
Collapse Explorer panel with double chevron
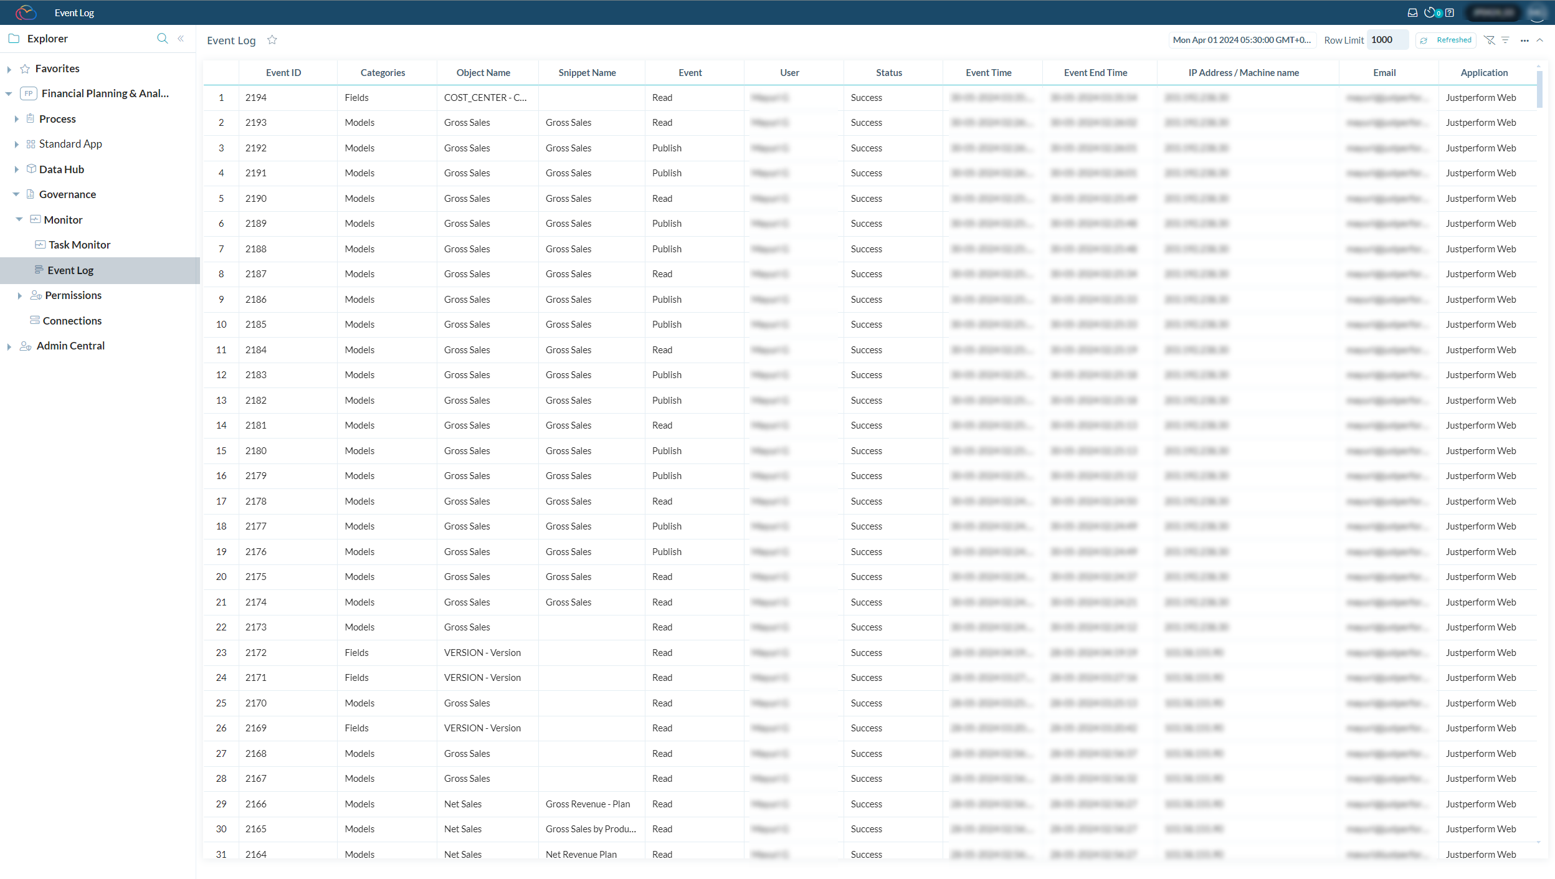[181, 39]
